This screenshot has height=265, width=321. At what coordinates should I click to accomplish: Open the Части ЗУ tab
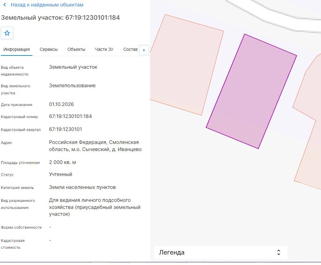pos(104,49)
